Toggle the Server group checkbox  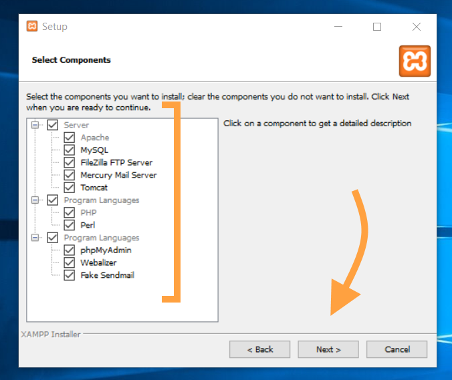tap(52, 125)
